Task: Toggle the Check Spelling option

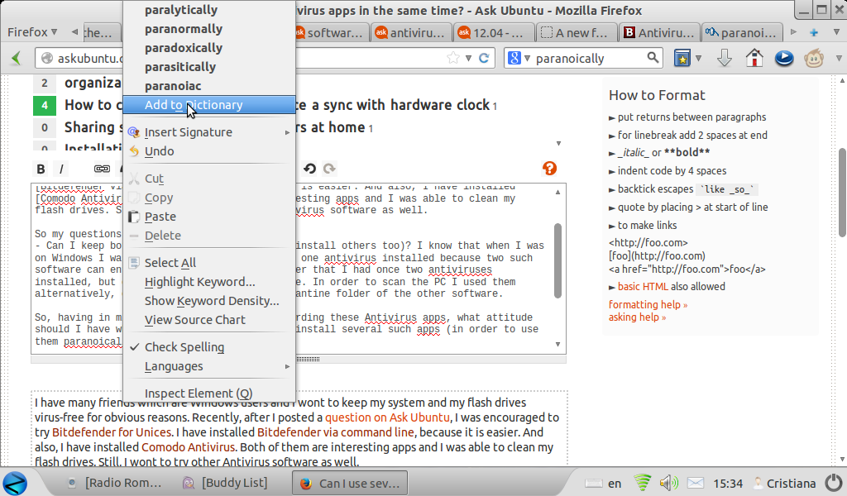Action: tap(209, 347)
